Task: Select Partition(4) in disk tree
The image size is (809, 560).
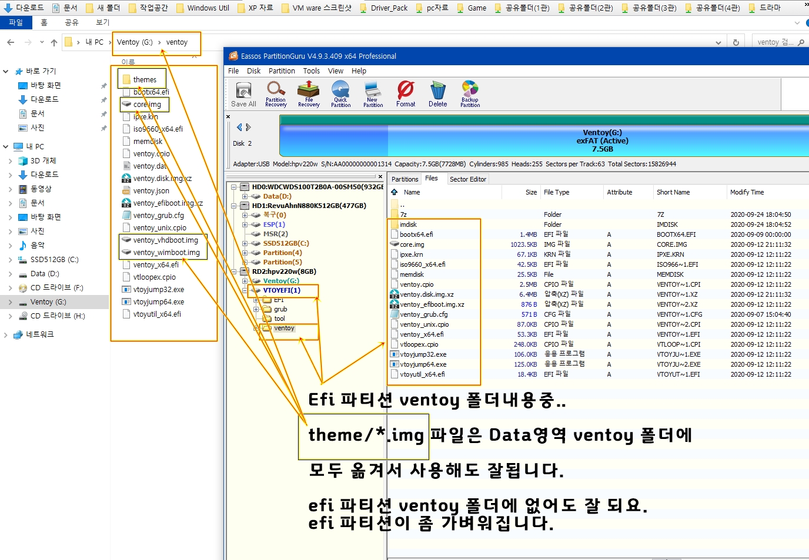Action: [x=282, y=253]
